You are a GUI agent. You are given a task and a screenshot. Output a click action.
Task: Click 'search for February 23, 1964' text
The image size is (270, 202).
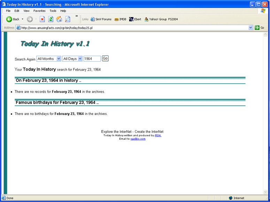pos(79,70)
